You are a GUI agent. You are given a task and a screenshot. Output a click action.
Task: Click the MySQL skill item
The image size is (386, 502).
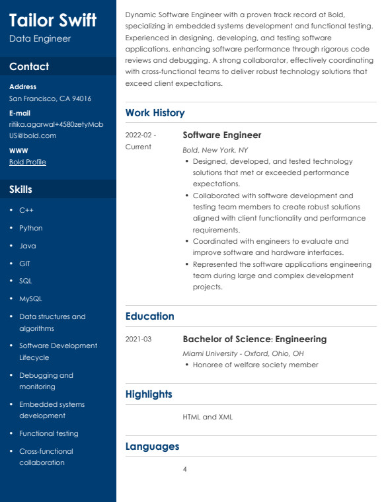point(31,299)
